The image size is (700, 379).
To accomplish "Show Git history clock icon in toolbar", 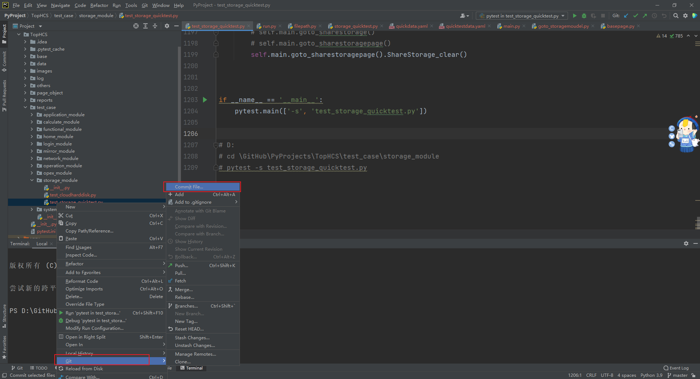I will (654, 16).
